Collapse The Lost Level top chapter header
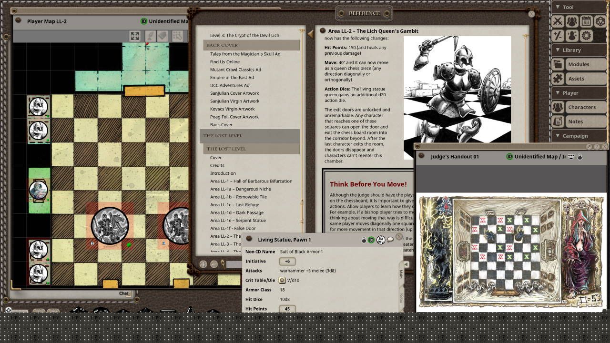This screenshot has width=610, height=343. (x=249, y=136)
